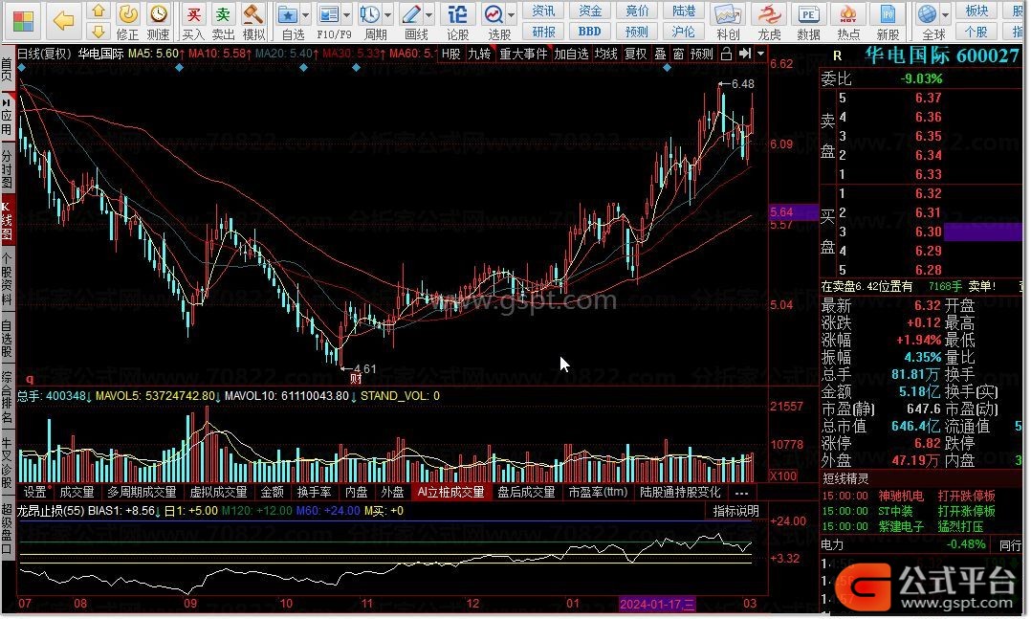Click the 预测 forecast button in top toolbar
Screen dimensions: 1031x619
[x=637, y=31]
